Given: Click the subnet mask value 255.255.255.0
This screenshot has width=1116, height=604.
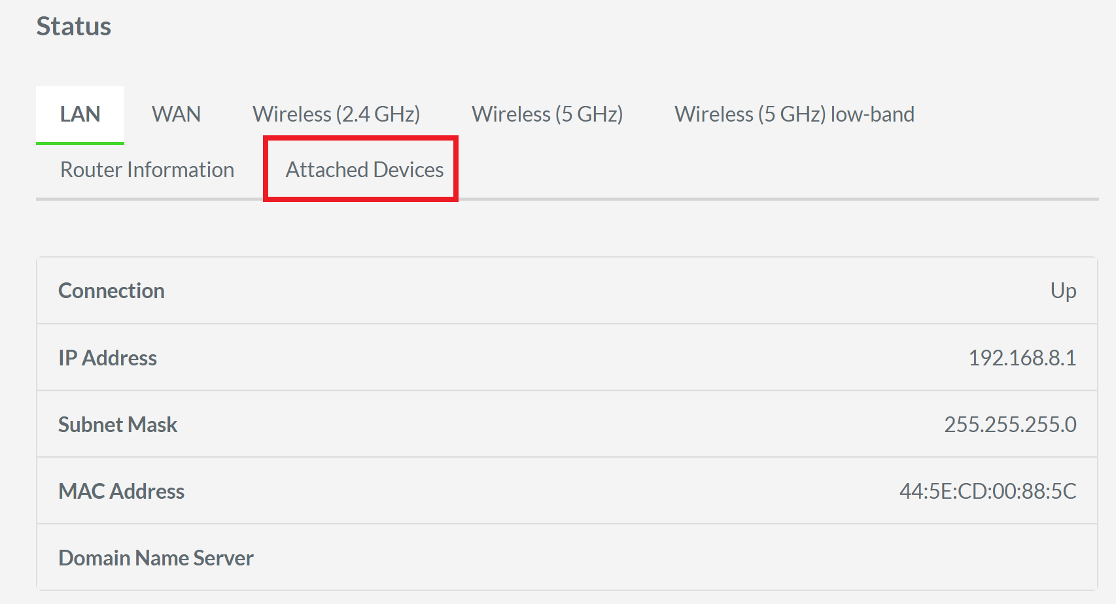Looking at the screenshot, I should (1011, 424).
